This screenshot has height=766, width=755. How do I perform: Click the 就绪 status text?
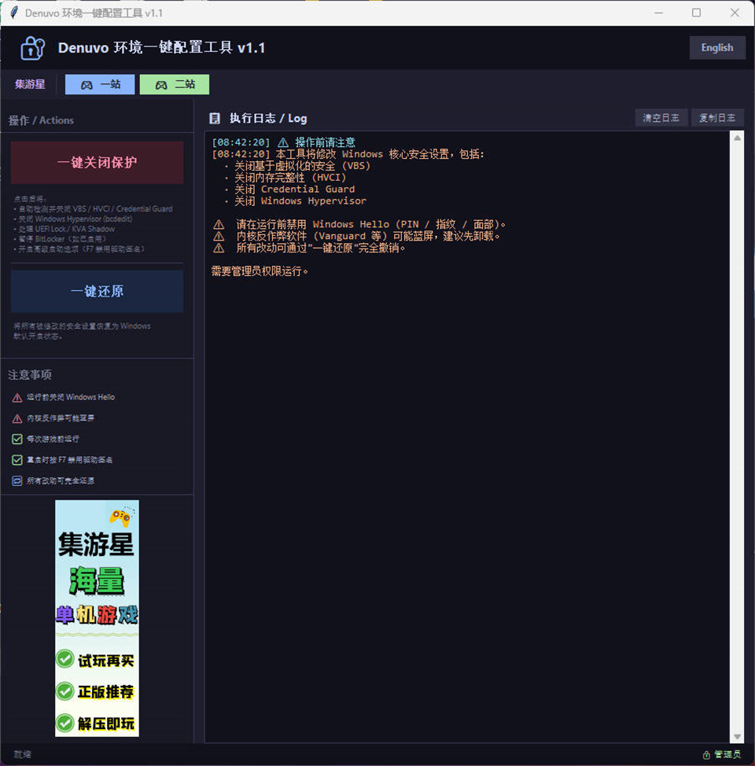tap(23, 755)
